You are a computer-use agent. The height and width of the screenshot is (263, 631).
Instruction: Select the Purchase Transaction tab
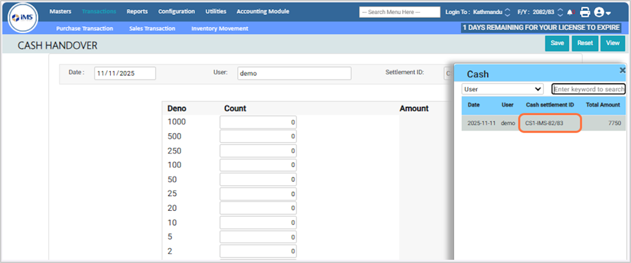coord(84,28)
